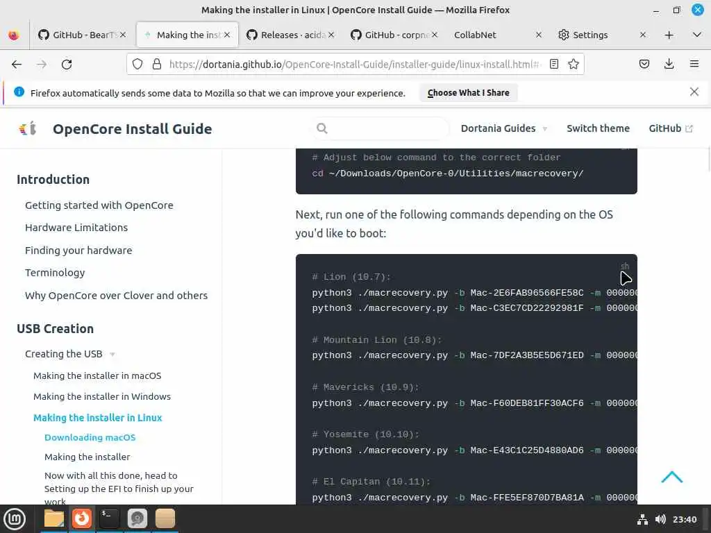The height and width of the screenshot is (533, 711).
Task: Open Why OpenCore over Clover and others
Action: [116, 296]
